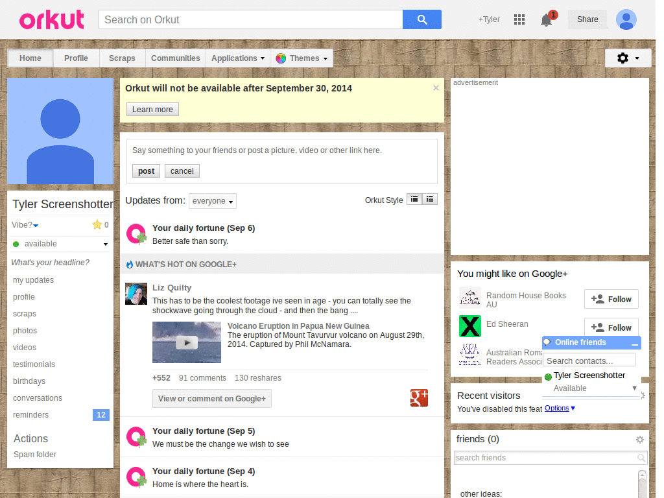Open Volcano Eruption in Papua New Guinea link

pyautogui.click(x=298, y=326)
